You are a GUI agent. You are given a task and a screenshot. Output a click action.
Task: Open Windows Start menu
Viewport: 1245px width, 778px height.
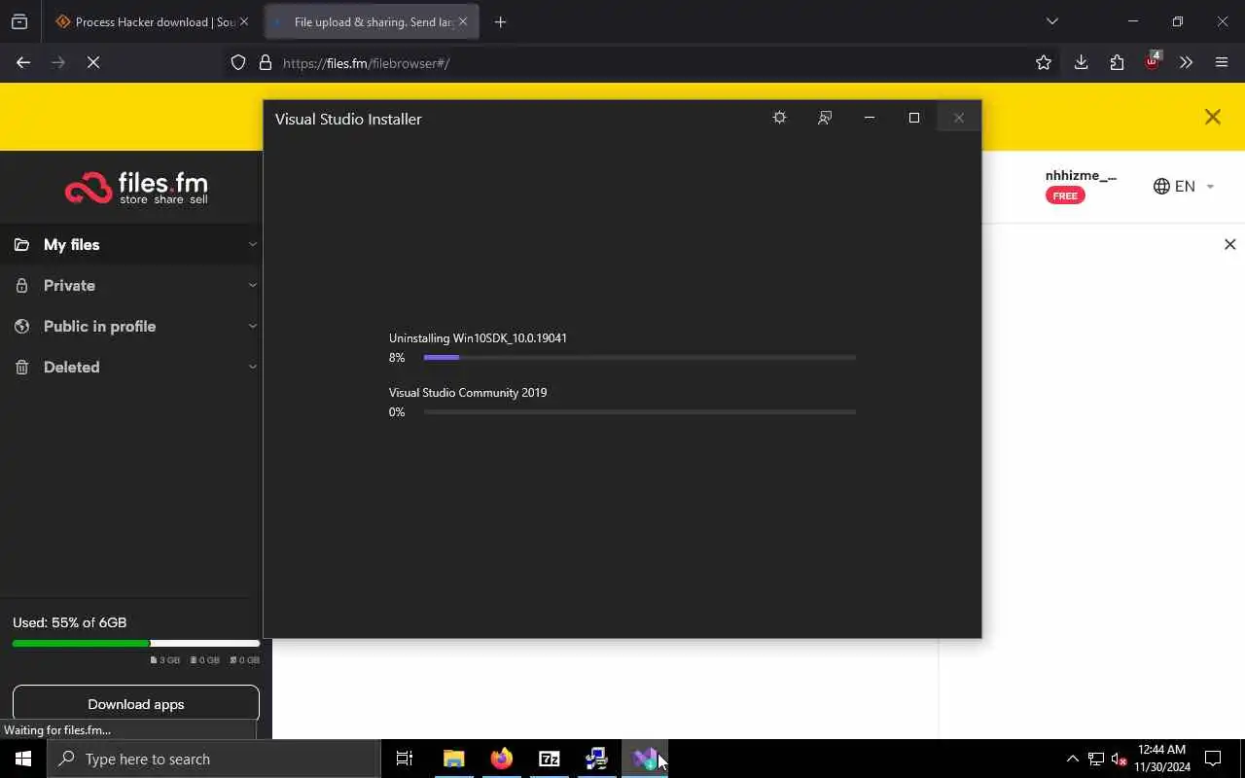pos(23,759)
